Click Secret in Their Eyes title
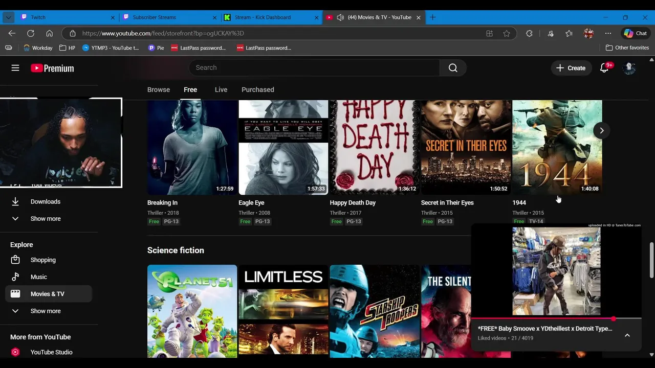The height and width of the screenshot is (368, 655). tap(447, 203)
